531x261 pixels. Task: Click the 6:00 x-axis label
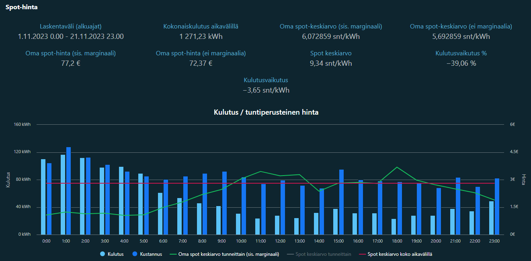[163, 241]
